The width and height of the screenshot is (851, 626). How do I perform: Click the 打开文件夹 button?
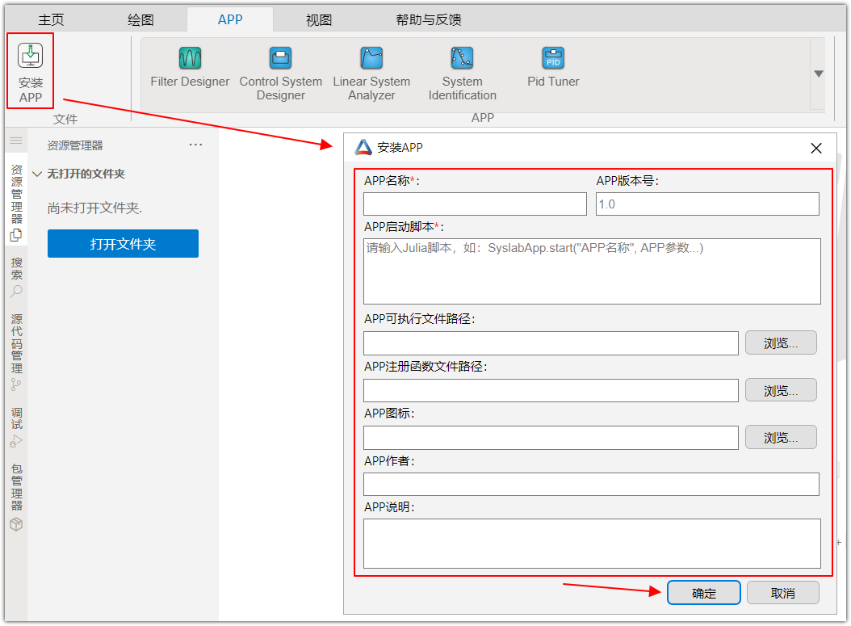(x=124, y=244)
